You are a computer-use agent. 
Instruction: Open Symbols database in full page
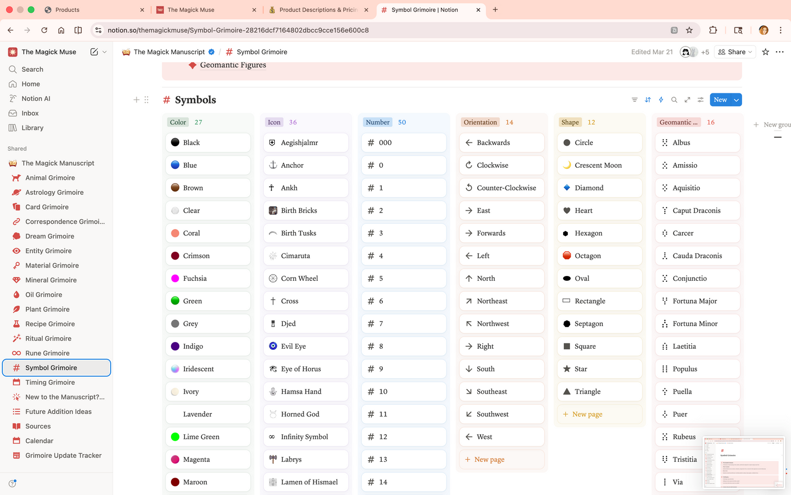pos(687,100)
